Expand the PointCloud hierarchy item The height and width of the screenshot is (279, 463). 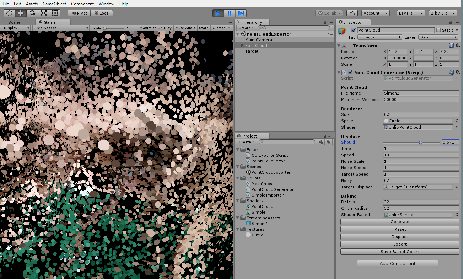tap(243, 45)
